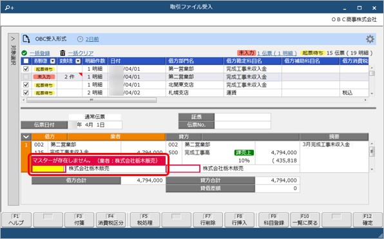Uncheck the 第一営業部 row checkbox
384x239 pixels.
(x=26, y=69)
